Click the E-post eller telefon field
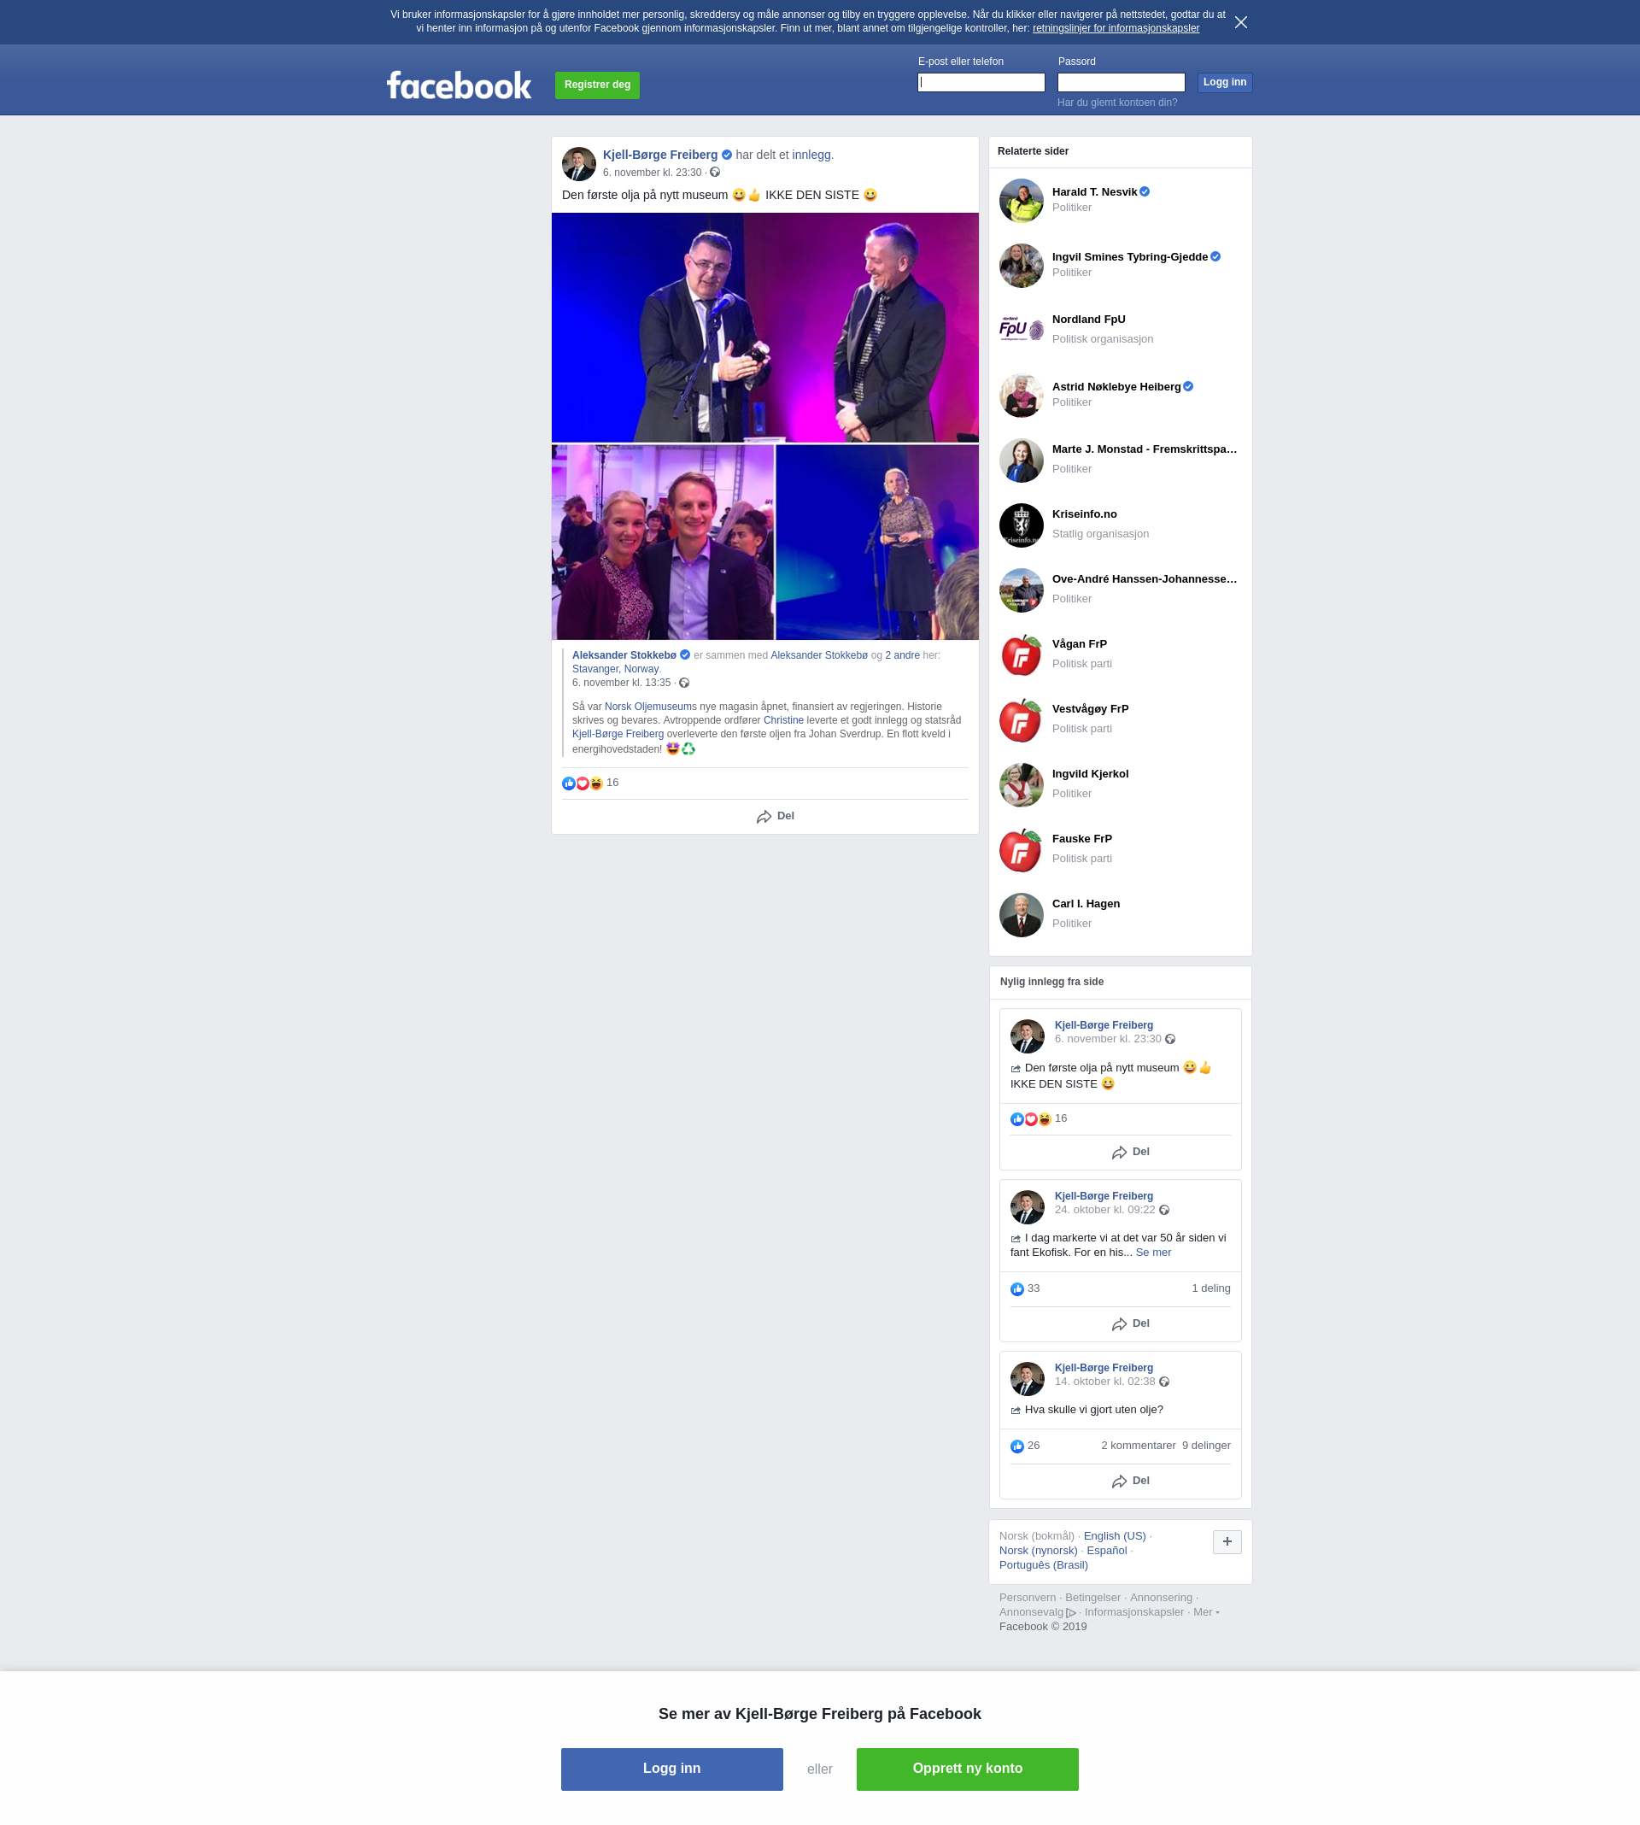The image size is (1640, 1825). click(981, 83)
